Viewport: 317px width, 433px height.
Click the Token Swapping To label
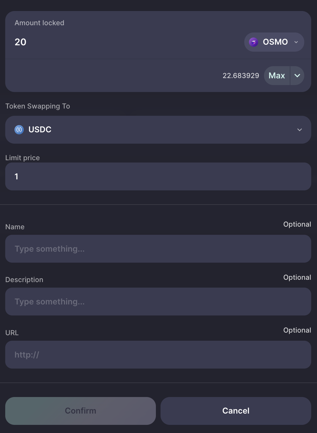[38, 106]
